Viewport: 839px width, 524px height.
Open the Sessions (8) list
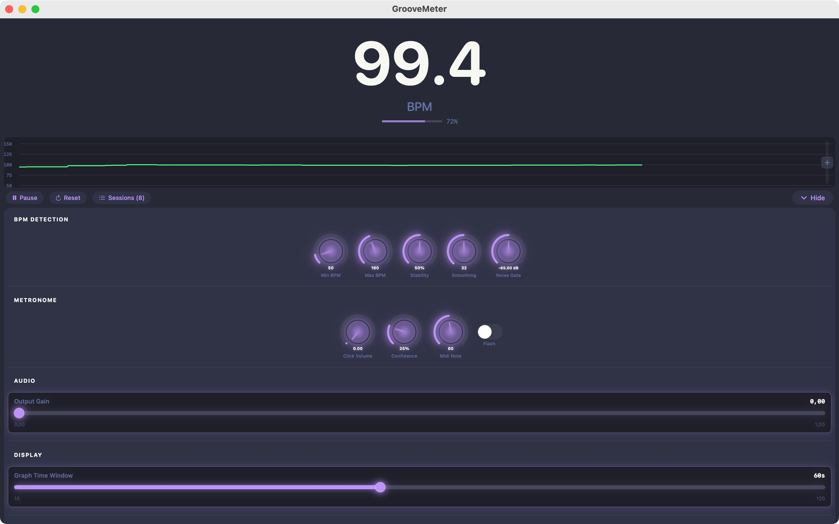pos(122,198)
